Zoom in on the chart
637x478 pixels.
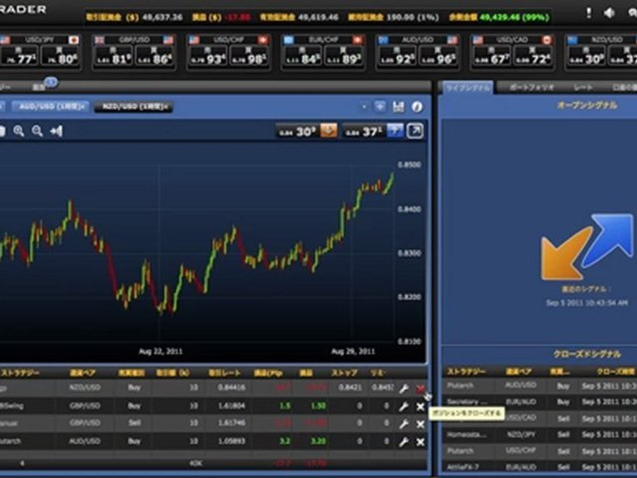coord(19,131)
